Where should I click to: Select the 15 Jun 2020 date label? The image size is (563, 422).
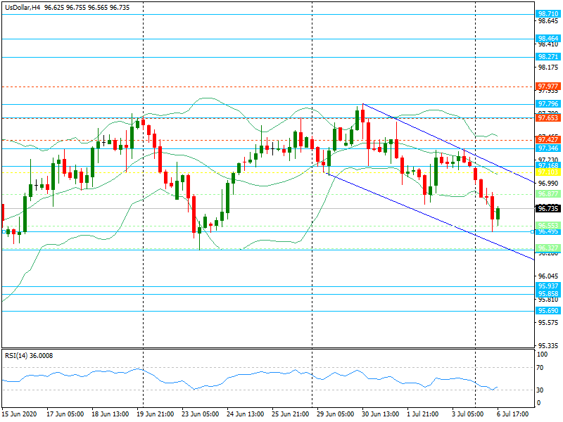(x=19, y=413)
